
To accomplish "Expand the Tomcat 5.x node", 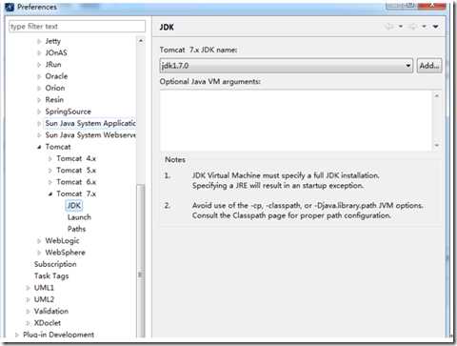I will (x=50, y=171).
